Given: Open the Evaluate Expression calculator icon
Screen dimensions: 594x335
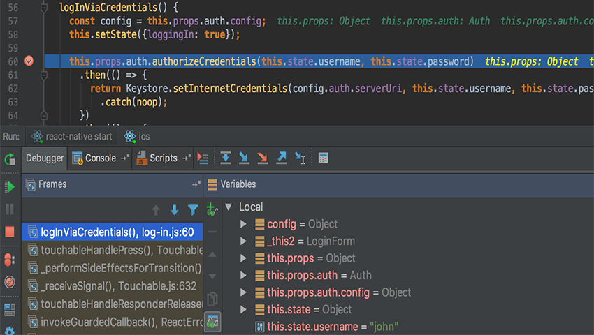Looking at the screenshot, I should pyautogui.click(x=324, y=158).
